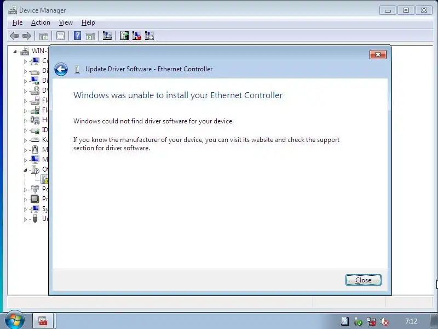Collapse the WIN- computer root node
438x329 pixels.
(15, 52)
